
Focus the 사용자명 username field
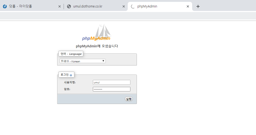(112, 82)
